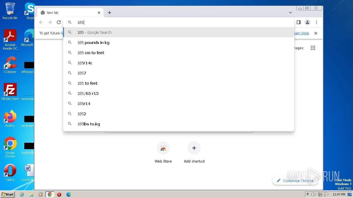Close the New Tab tab
This screenshot has width=353, height=198.
[99, 13]
